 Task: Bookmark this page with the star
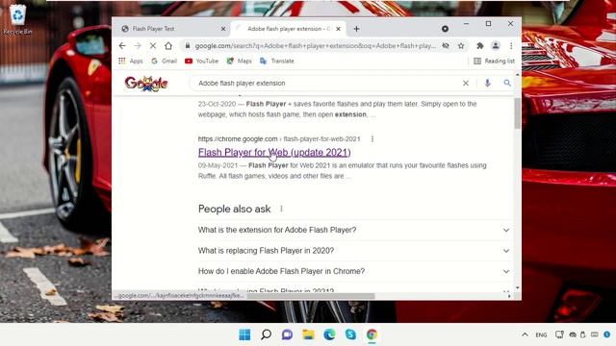461,46
